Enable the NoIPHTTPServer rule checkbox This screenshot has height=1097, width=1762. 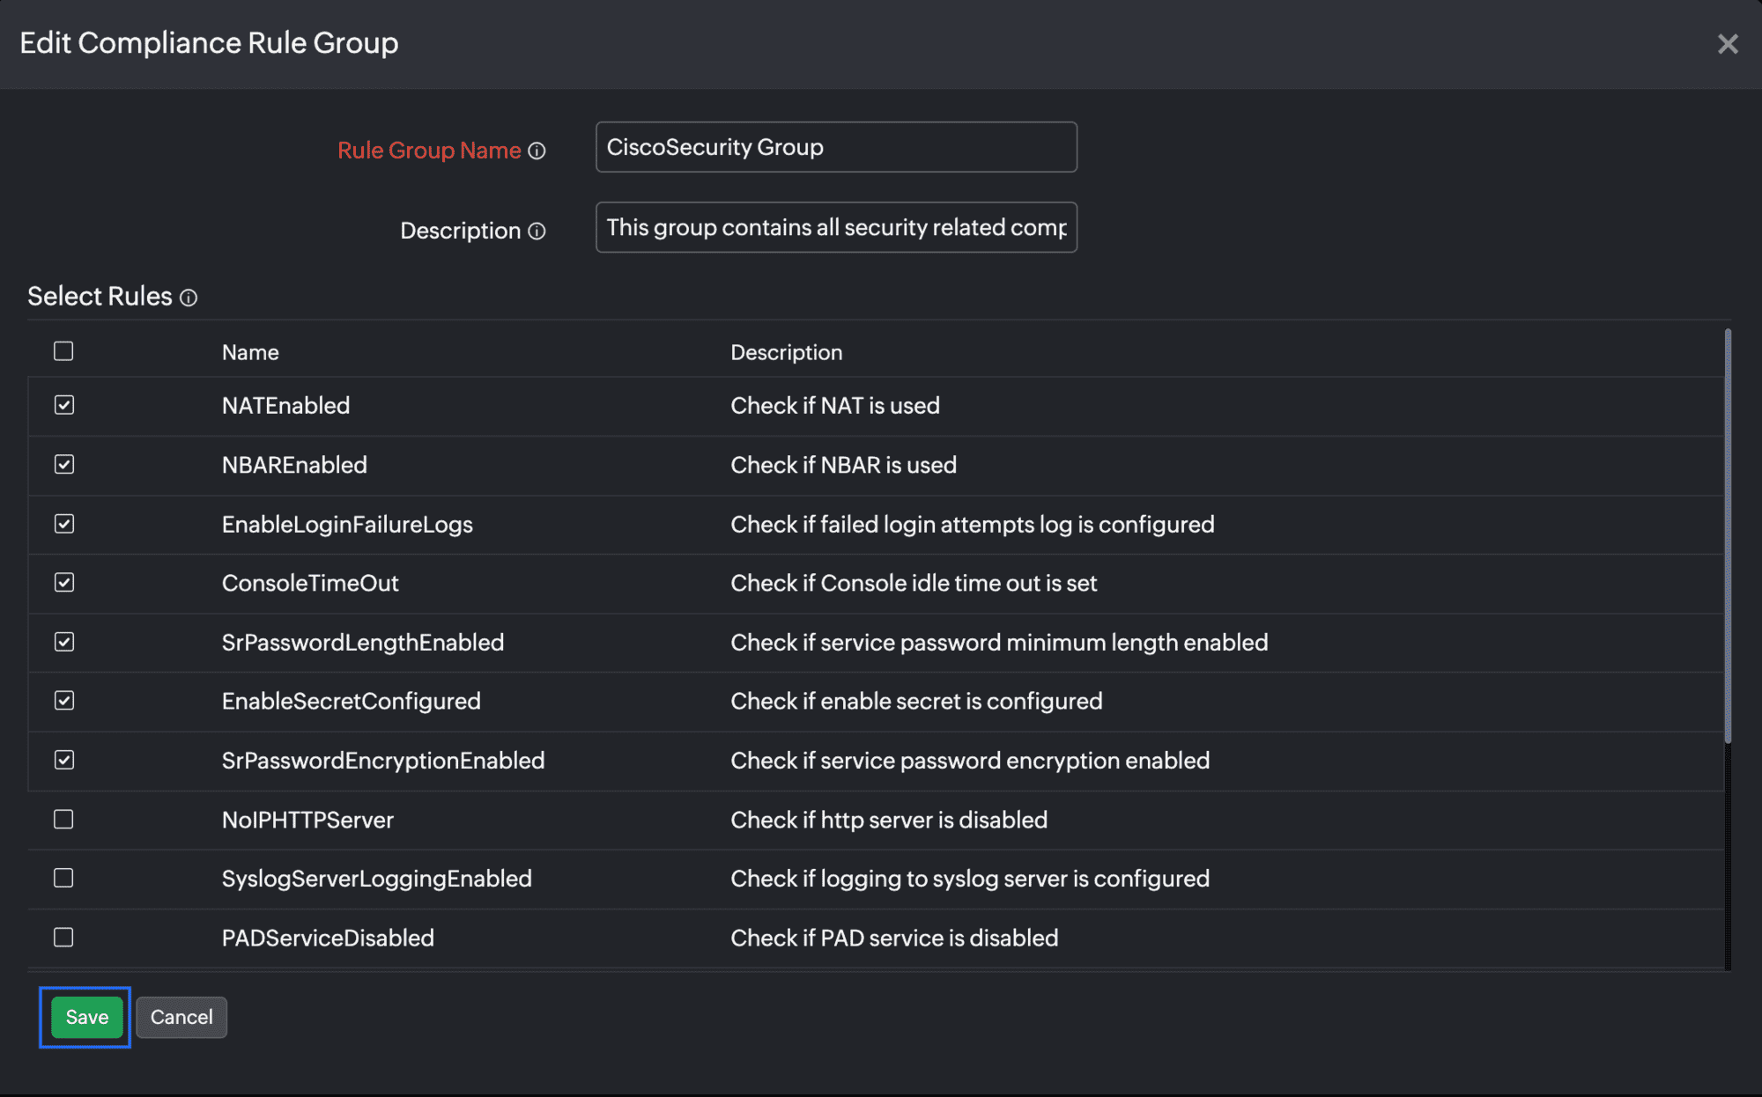click(63, 820)
